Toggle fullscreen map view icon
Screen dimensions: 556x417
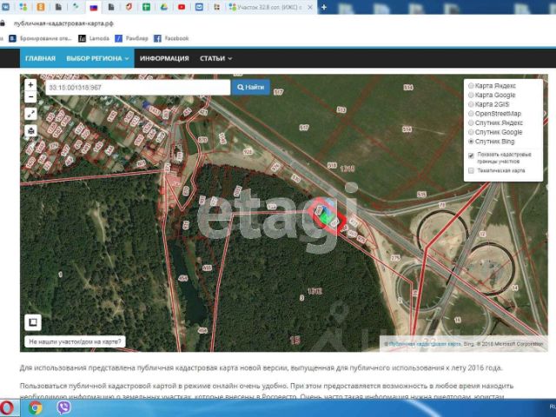[31, 114]
